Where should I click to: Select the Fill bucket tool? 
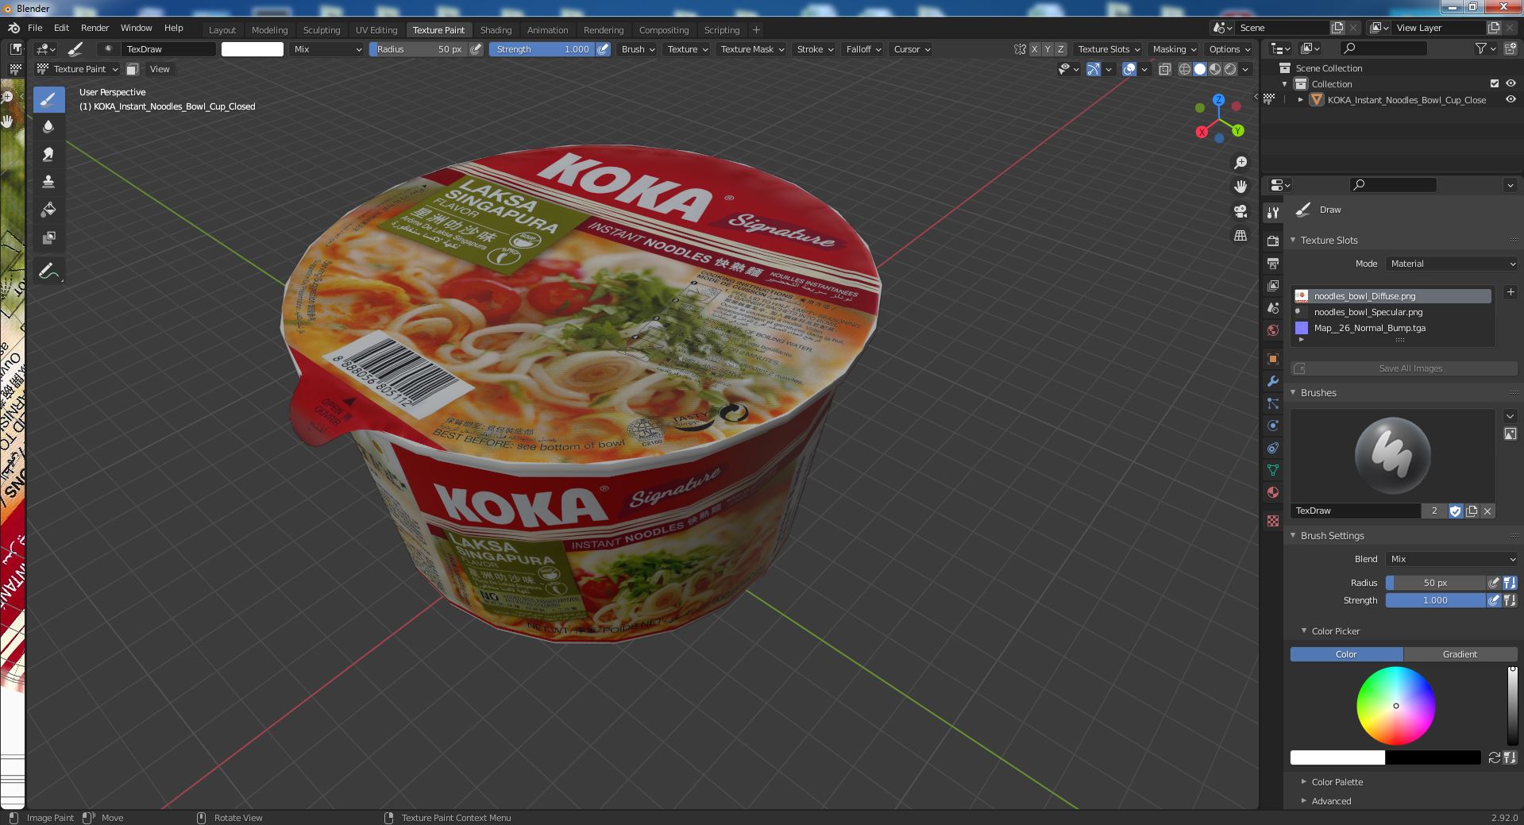[48, 210]
